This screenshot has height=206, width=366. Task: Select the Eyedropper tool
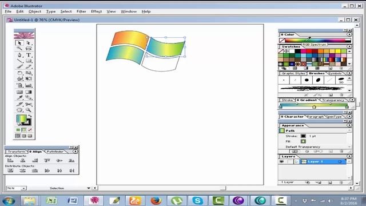[x=19, y=98]
